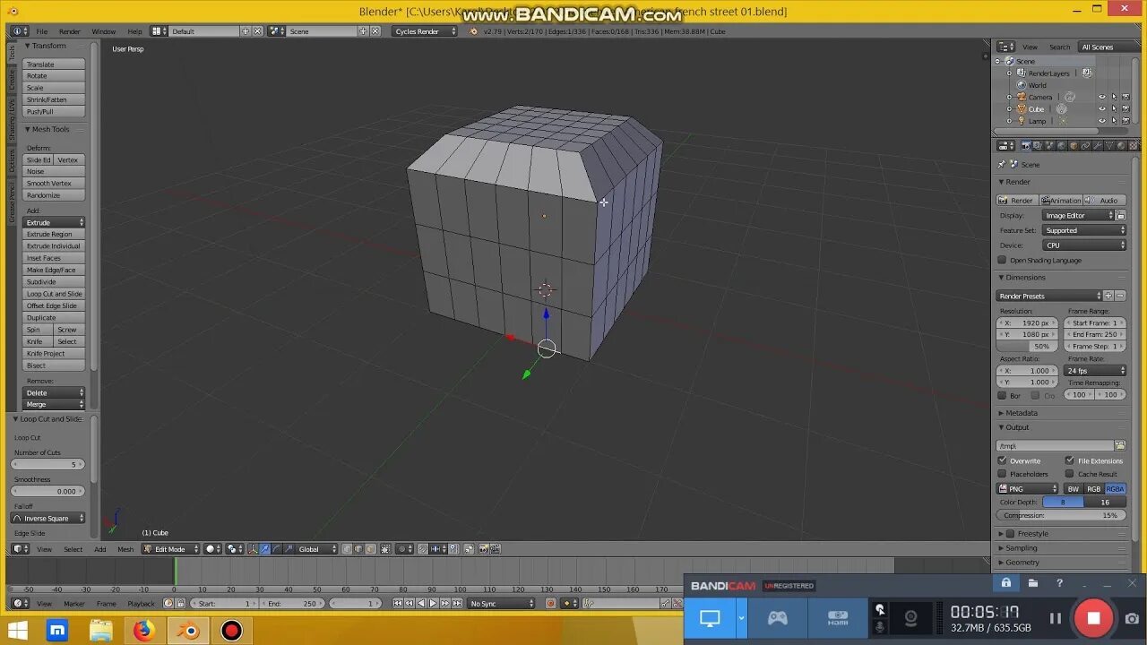
Task: Open the File menu
Action: coord(41,31)
